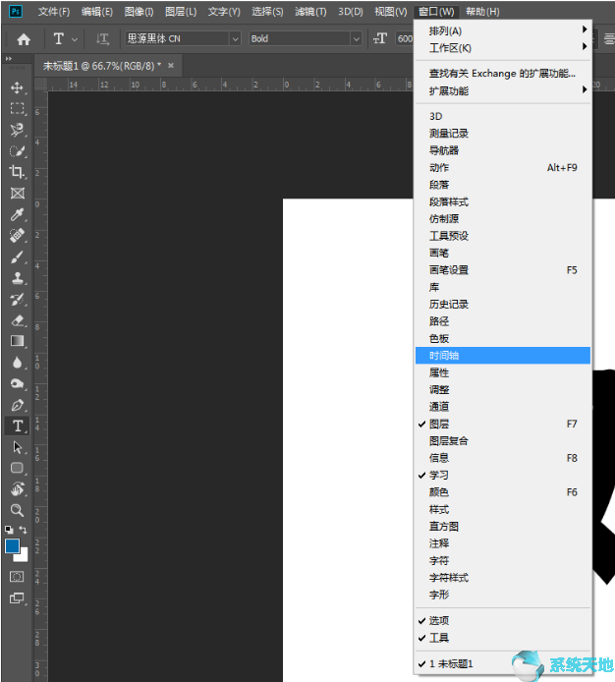615x682 pixels.
Task: Select the Clone Stamp tool
Action: 17,277
